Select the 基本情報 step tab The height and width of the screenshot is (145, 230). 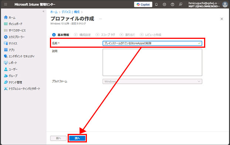tap(61, 35)
